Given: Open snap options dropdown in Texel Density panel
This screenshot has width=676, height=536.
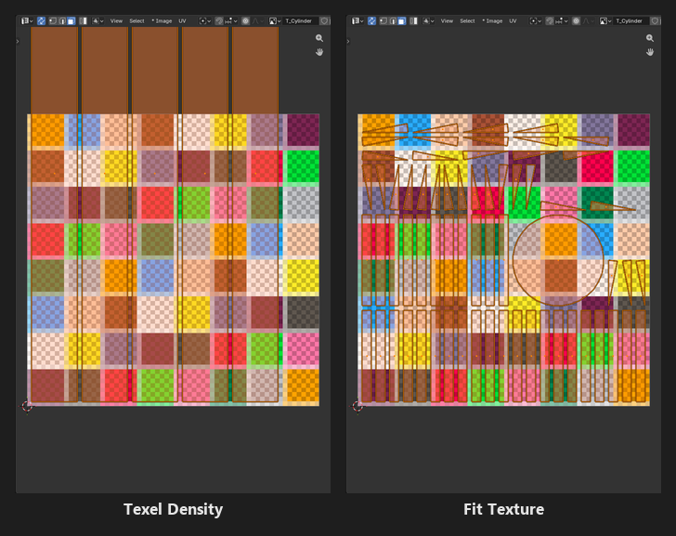Looking at the screenshot, I should coord(231,20).
